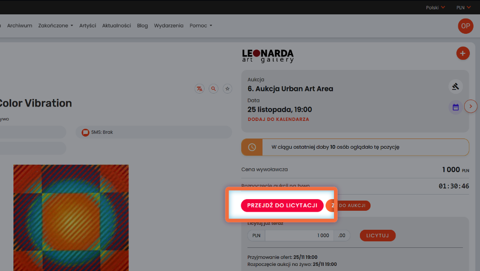Open the Archiwum menu item
Viewport: 480px width, 271px height.
tap(19, 25)
